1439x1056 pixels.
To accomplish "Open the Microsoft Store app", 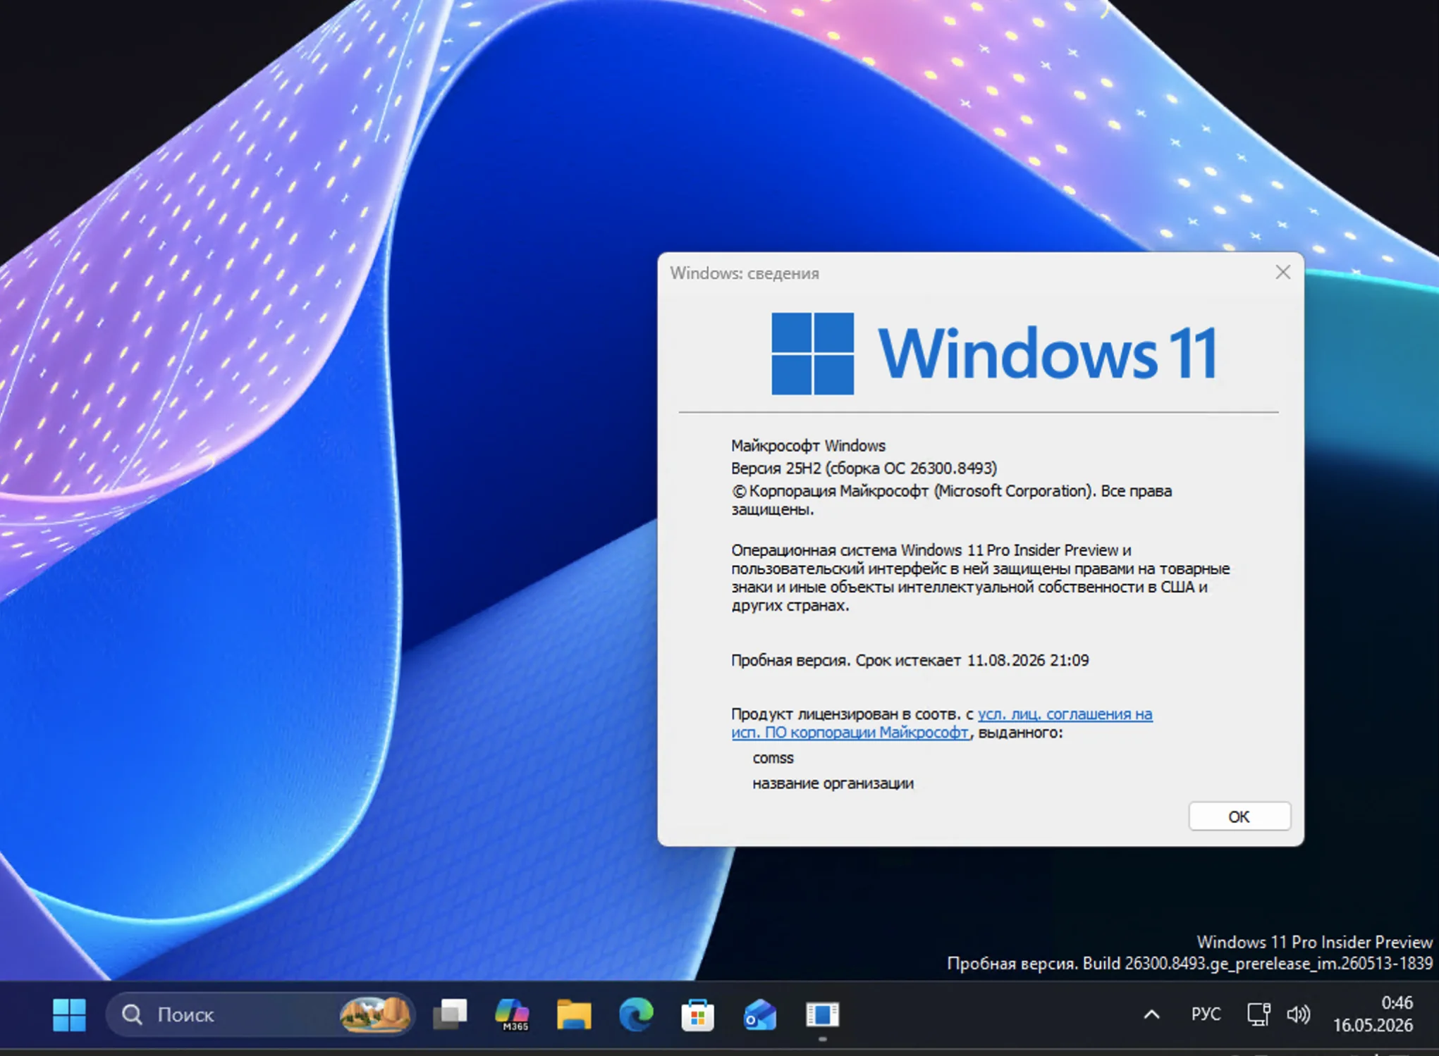I will pos(697,1014).
